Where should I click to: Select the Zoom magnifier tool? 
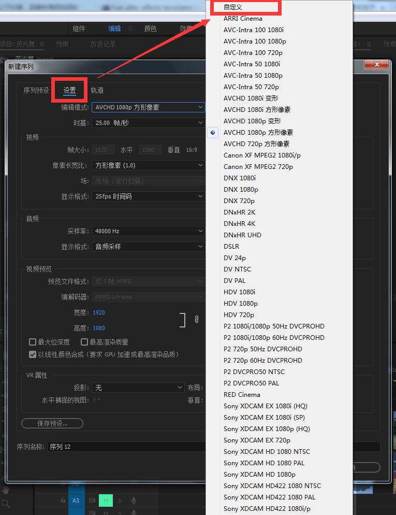5,504
